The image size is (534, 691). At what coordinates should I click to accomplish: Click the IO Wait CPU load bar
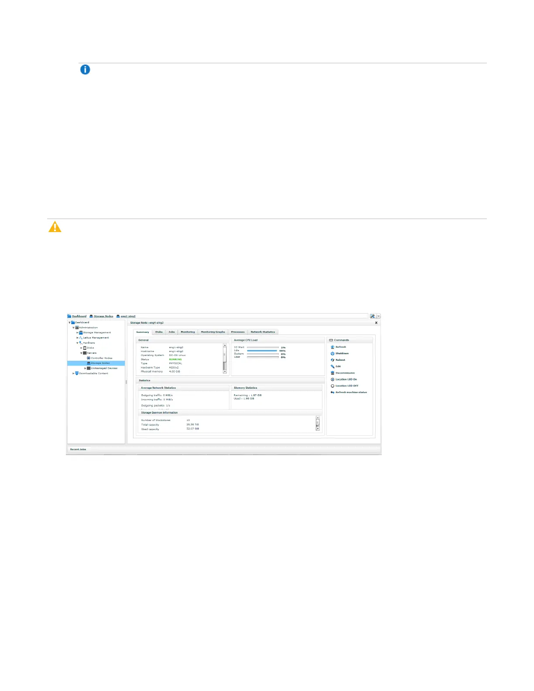[263, 348]
